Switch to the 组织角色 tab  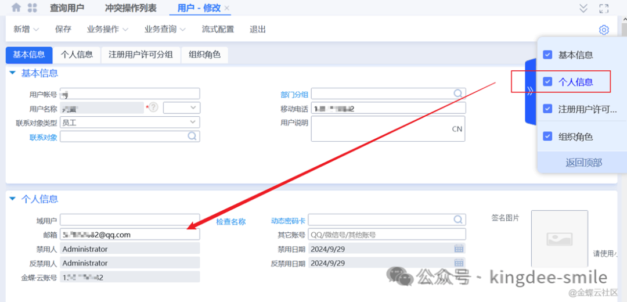(x=204, y=55)
